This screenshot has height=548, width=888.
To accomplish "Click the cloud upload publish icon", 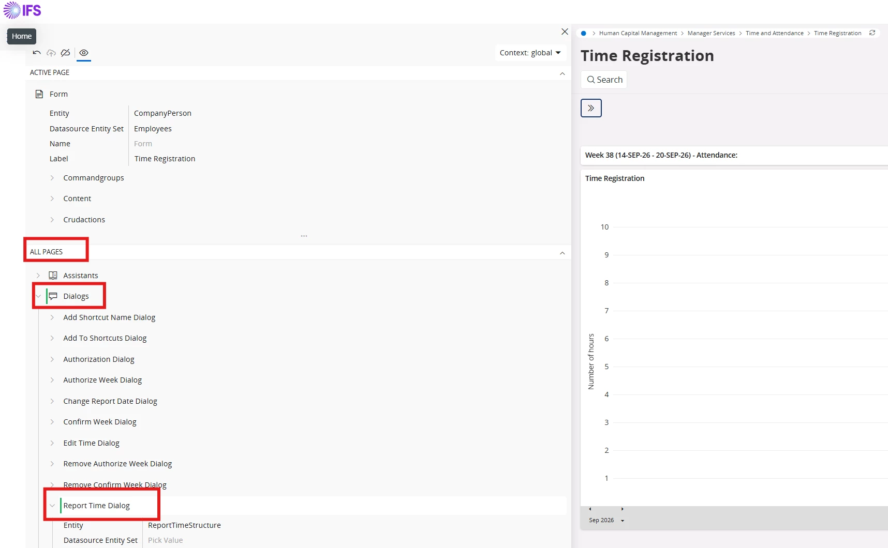I will (51, 53).
